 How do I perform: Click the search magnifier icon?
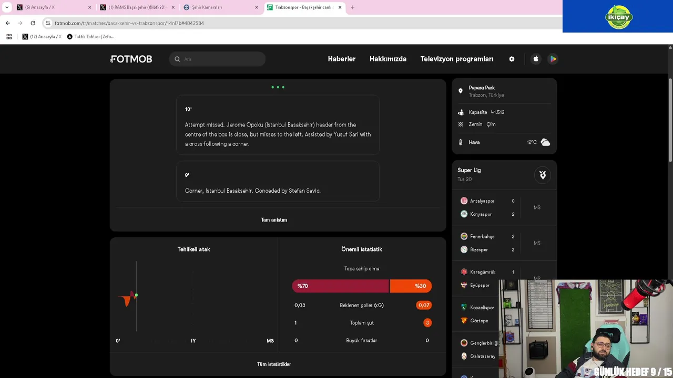coord(177,59)
